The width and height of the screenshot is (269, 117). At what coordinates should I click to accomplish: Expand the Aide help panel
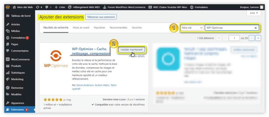254,13
